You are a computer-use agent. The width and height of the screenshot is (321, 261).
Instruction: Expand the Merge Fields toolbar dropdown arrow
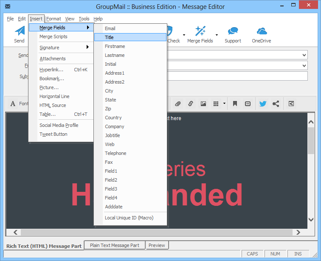(217, 35)
